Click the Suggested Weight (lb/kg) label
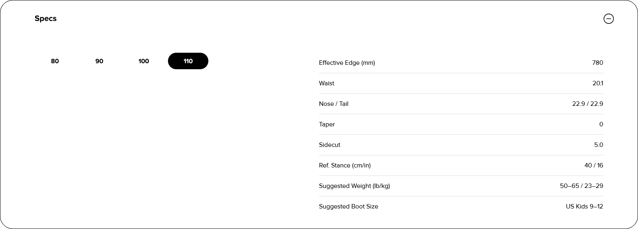Image resolution: width=638 pixels, height=229 pixels. point(355,186)
